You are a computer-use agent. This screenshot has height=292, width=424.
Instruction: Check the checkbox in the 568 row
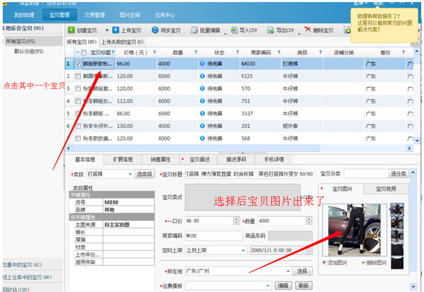78,138
